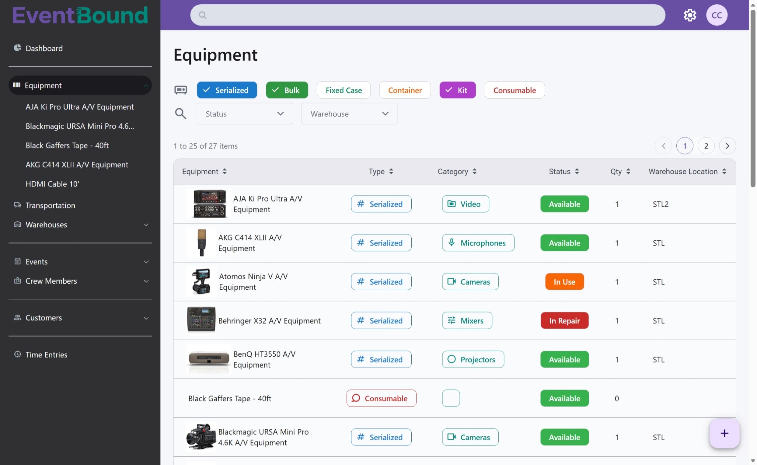Open the Status dropdown

[x=245, y=114]
